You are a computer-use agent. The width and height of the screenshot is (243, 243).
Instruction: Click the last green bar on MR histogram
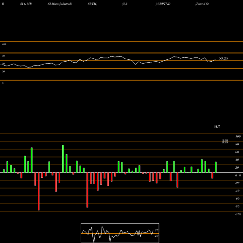coord(216,167)
